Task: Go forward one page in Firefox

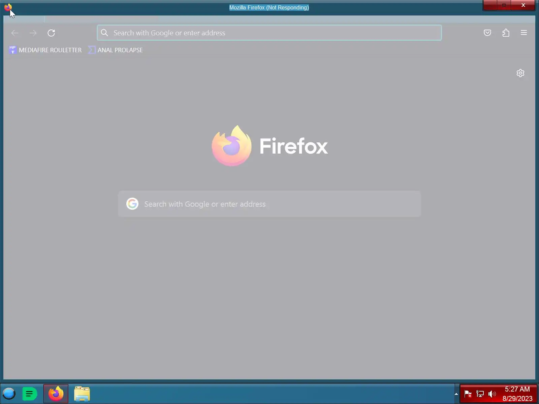Action: pyautogui.click(x=33, y=33)
